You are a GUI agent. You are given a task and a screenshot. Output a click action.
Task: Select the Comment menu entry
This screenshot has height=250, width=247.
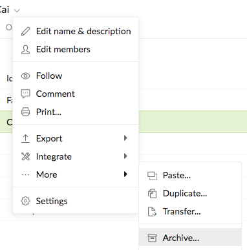(76, 94)
